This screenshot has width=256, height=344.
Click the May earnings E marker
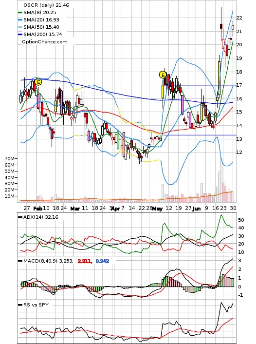pos(163,75)
